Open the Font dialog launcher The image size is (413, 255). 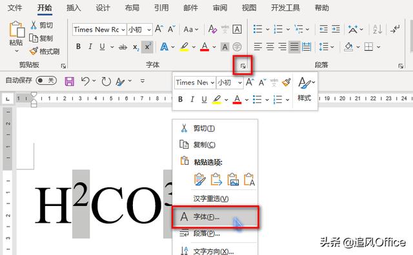pos(243,66)
